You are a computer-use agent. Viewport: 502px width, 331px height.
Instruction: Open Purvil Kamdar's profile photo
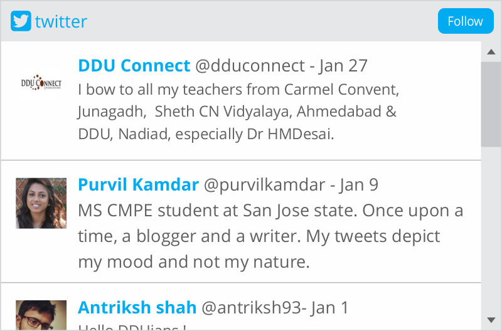(x=41, y=202)
